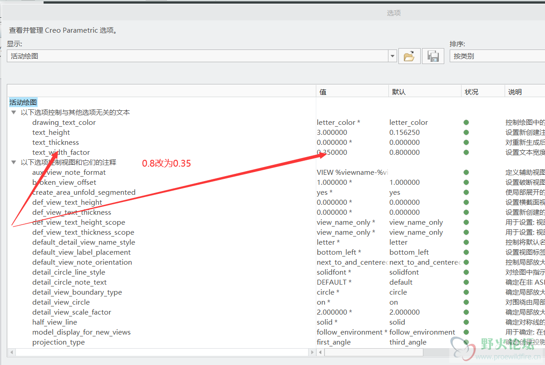Select the text_height option row
Viewport: 545px width, 365px height.
pyautogui.click(x=51, y=133)
